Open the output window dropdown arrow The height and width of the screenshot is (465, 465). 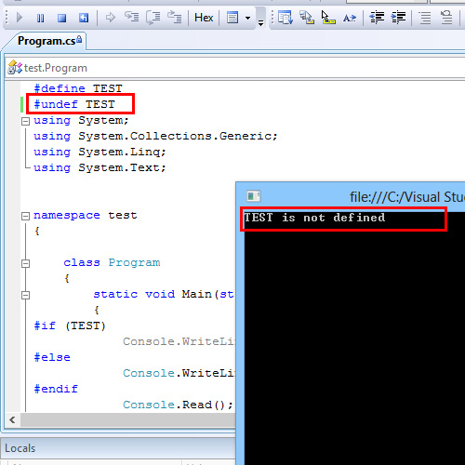(x=247, y=18)
